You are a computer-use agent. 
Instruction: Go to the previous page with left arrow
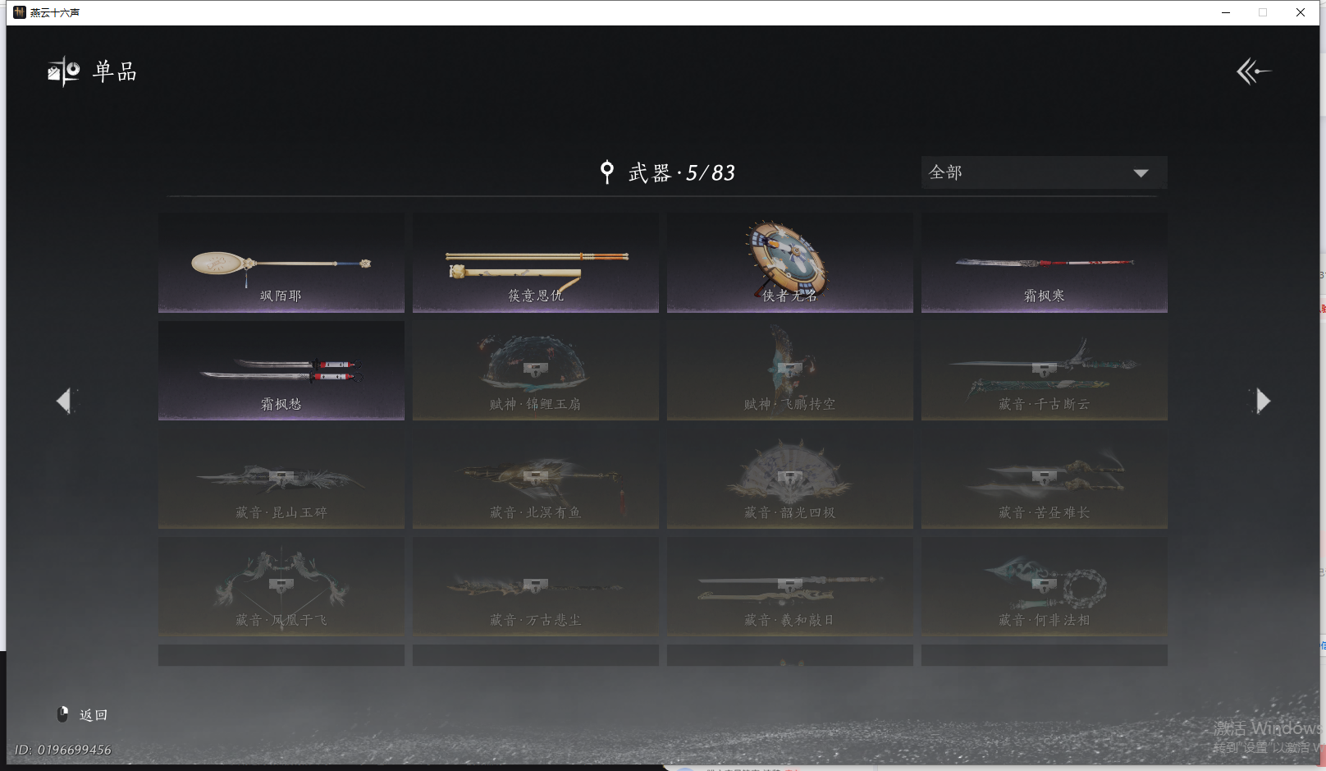(x=64, y=401)
